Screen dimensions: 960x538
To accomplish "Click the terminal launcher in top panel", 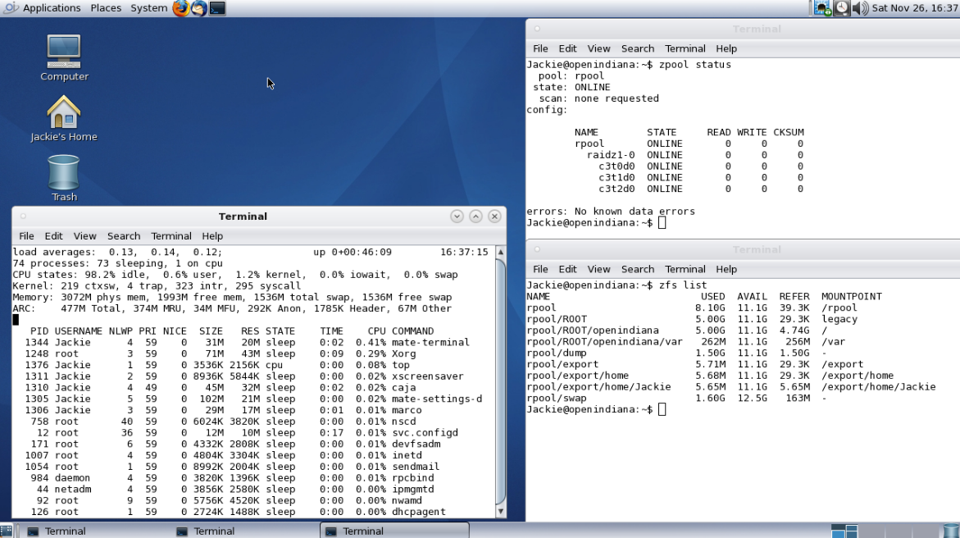I will (x=217, y=8).
